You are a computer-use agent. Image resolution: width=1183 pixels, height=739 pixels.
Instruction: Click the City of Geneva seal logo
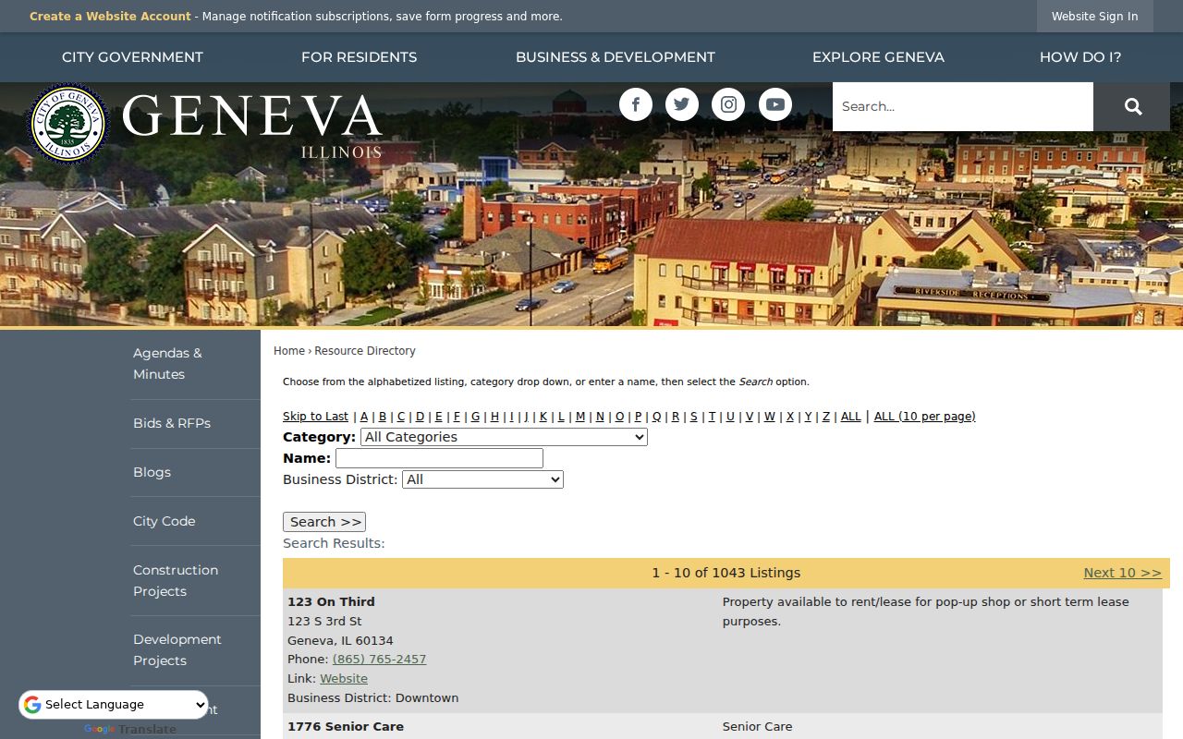[68, 124]
